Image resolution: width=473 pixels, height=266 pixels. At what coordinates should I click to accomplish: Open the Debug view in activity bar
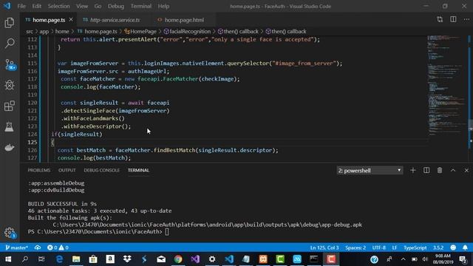tap(10, 86)
